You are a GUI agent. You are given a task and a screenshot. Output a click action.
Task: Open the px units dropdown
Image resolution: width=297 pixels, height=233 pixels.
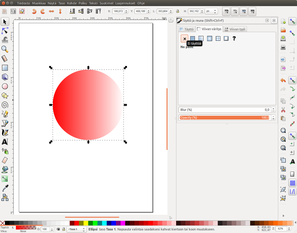tap(211, 11)
